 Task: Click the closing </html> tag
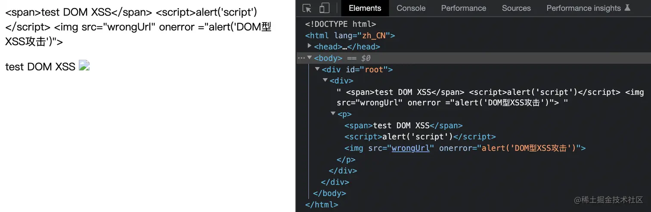322,205
